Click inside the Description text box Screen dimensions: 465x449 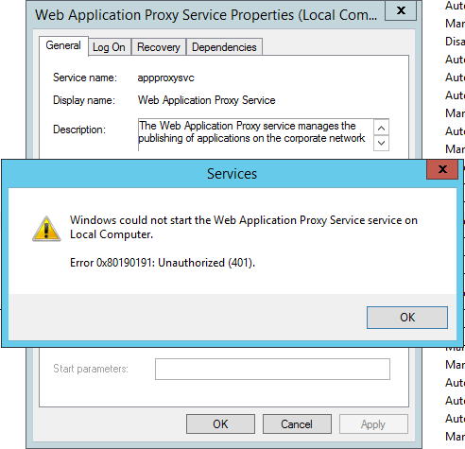255,135
